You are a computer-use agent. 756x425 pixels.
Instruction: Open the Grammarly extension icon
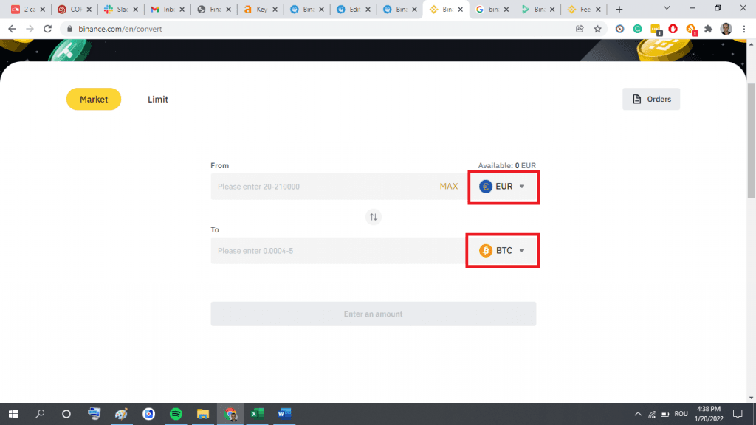(638, 29)
